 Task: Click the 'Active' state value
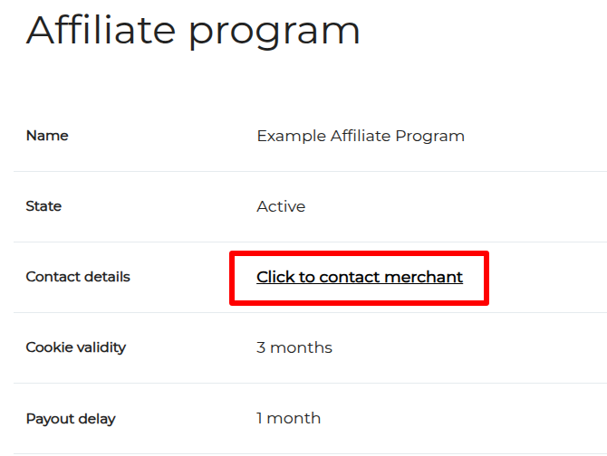click(x=281, y=206)
